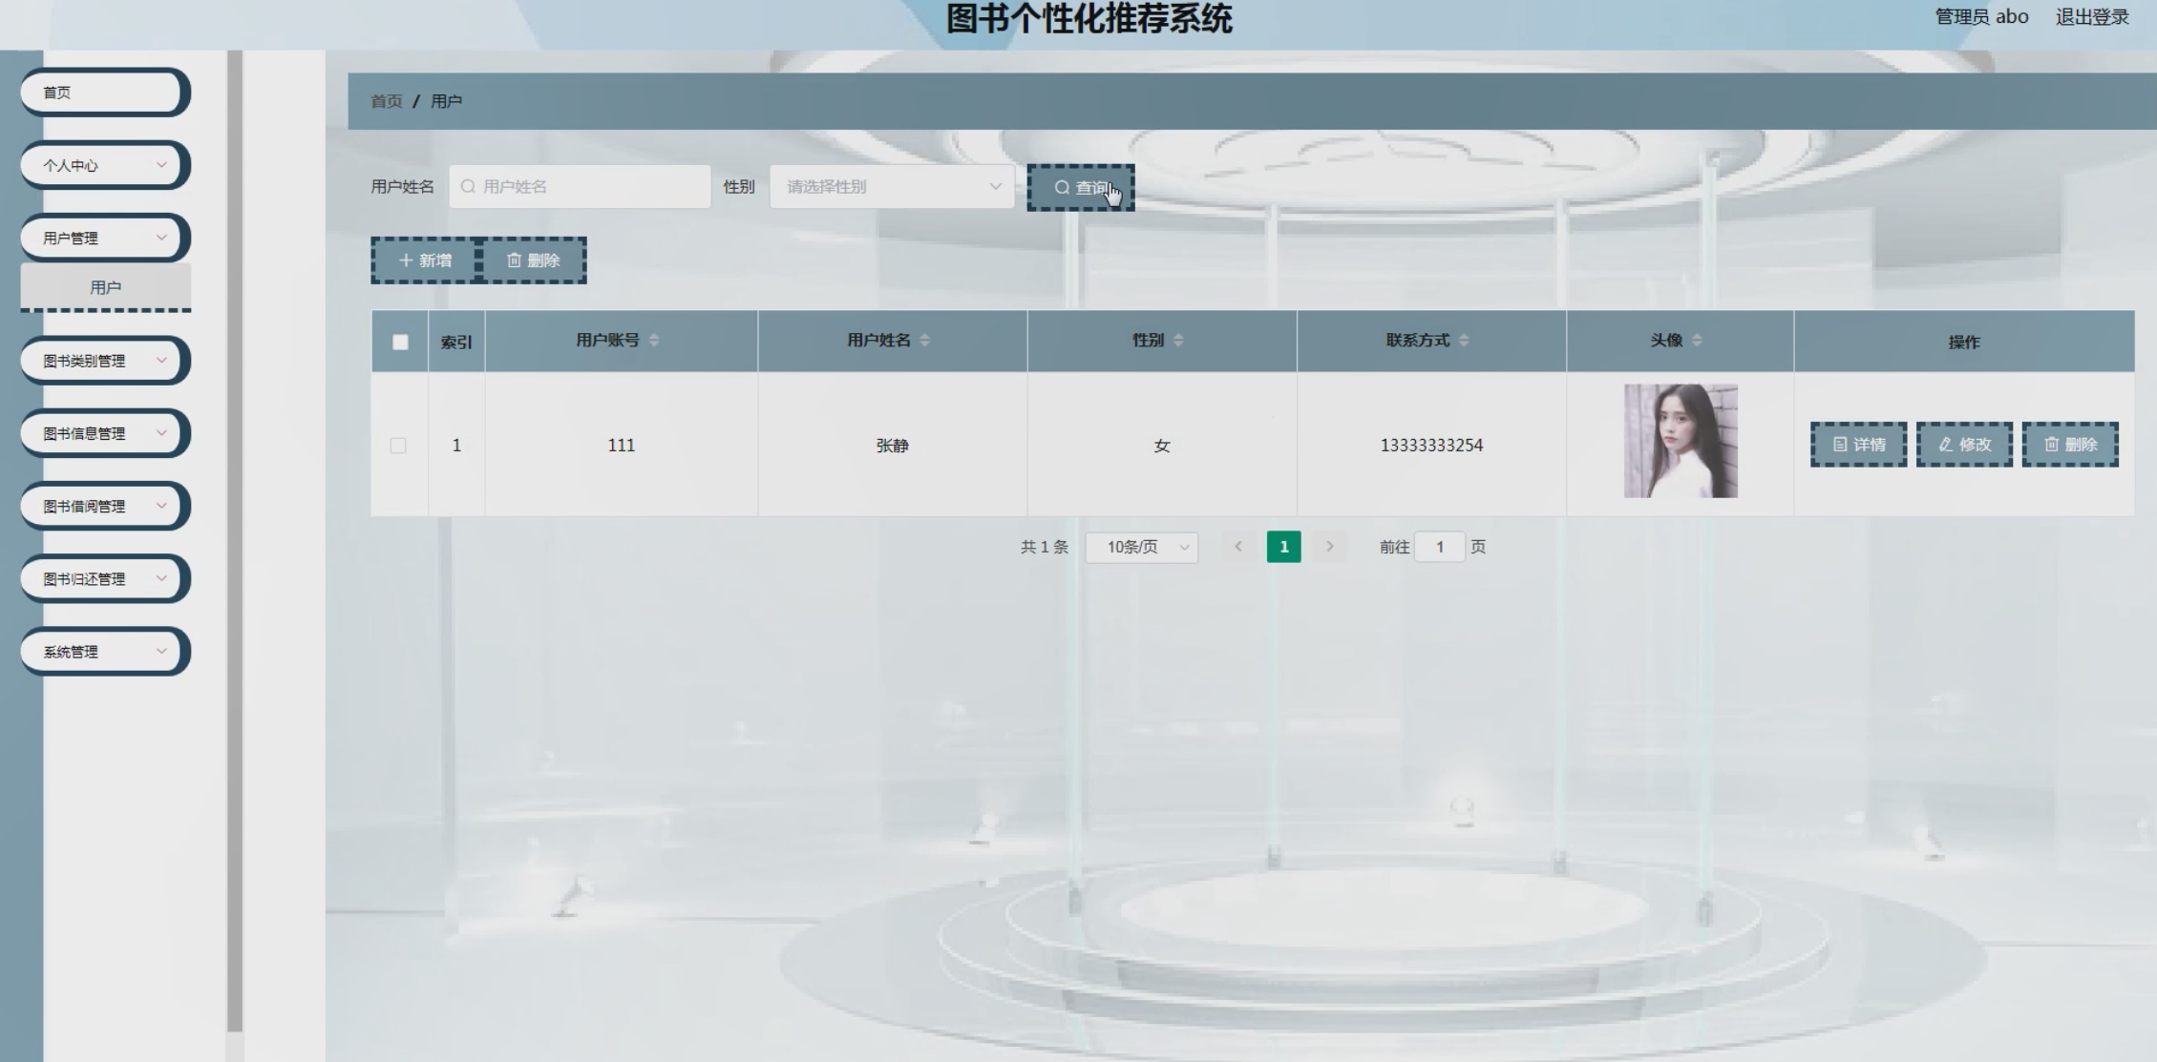
Task: Click the trash icon on batch 删除 button
Action: tap(514, 260)
